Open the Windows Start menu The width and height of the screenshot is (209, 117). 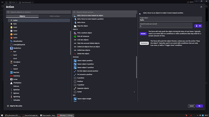point(2,115)
